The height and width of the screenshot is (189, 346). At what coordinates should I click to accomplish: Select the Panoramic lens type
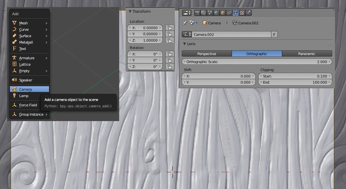[x=307, y=53]
